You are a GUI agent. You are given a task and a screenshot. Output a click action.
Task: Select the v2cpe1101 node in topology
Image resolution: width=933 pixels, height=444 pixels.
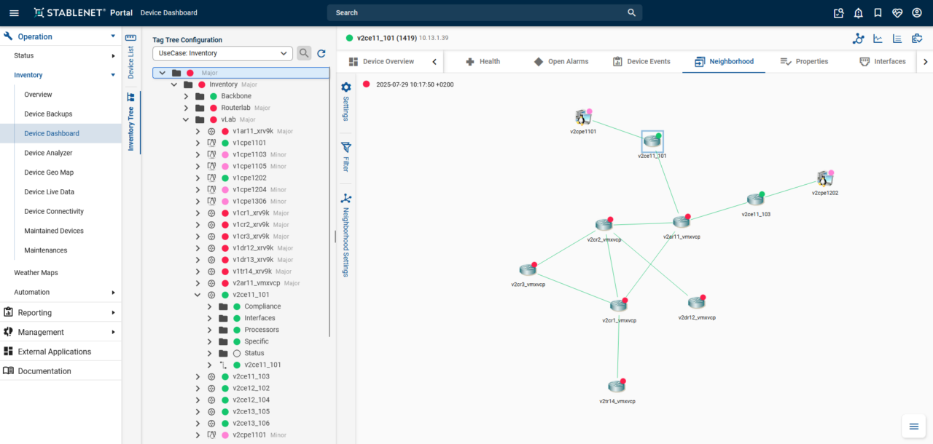click(x=582, y=118)
